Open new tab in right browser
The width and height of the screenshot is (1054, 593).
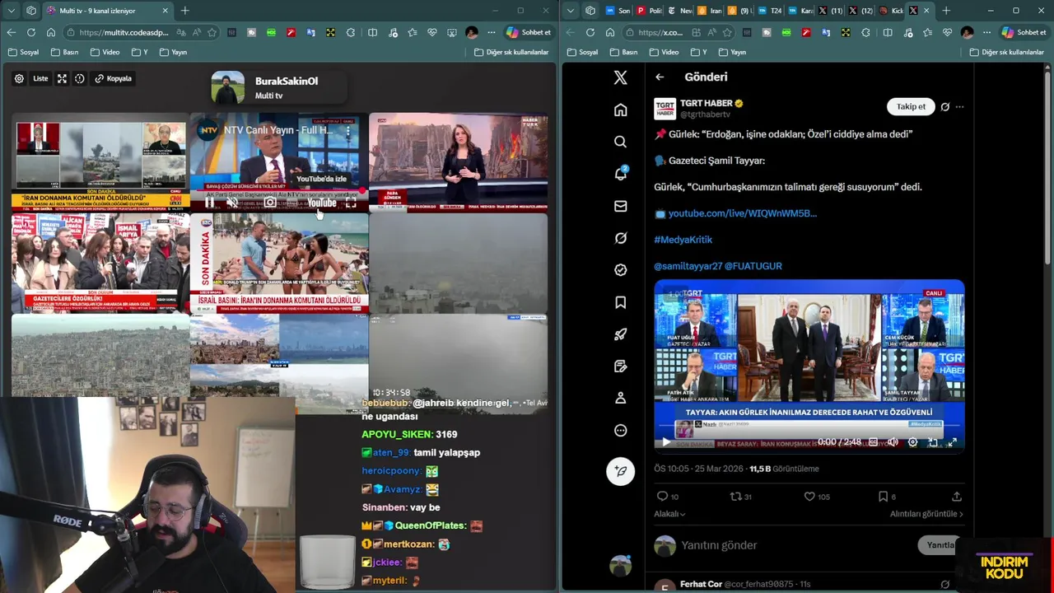[x=946, y=11]
